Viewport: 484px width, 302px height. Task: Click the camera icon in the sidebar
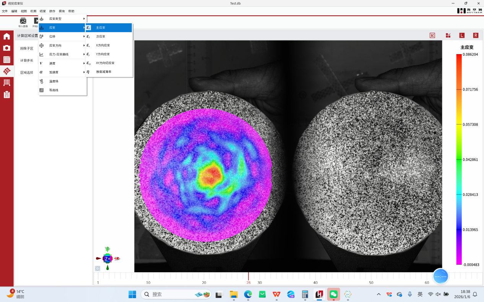pyautogui.click(x=6, y=48)
